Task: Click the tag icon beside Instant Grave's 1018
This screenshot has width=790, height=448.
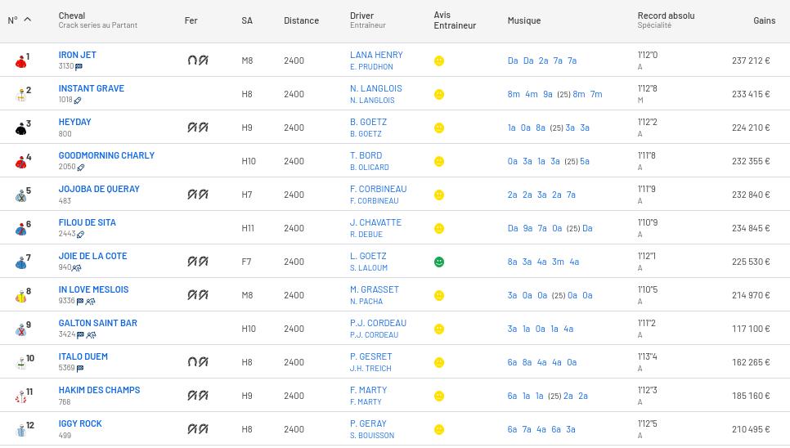Action: [x=78, y=101]
